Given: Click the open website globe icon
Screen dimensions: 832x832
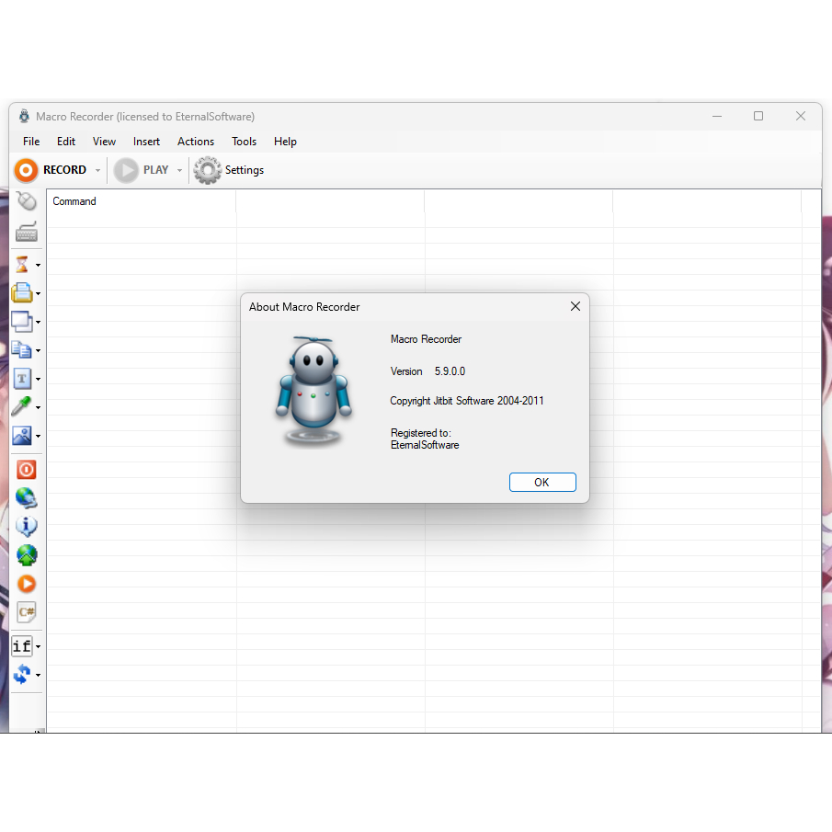Looking at the screenshot, I should [26, 498].
